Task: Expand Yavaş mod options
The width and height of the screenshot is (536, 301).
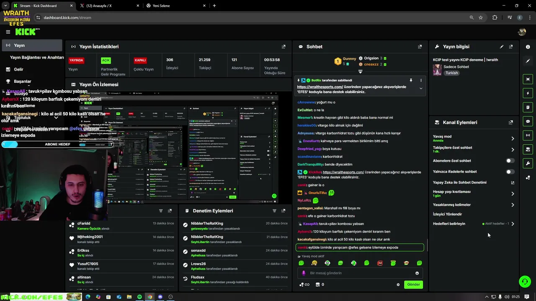Action: pos(513,138)
